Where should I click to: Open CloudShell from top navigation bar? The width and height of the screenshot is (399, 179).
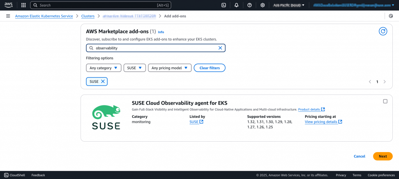click(224, 5)
